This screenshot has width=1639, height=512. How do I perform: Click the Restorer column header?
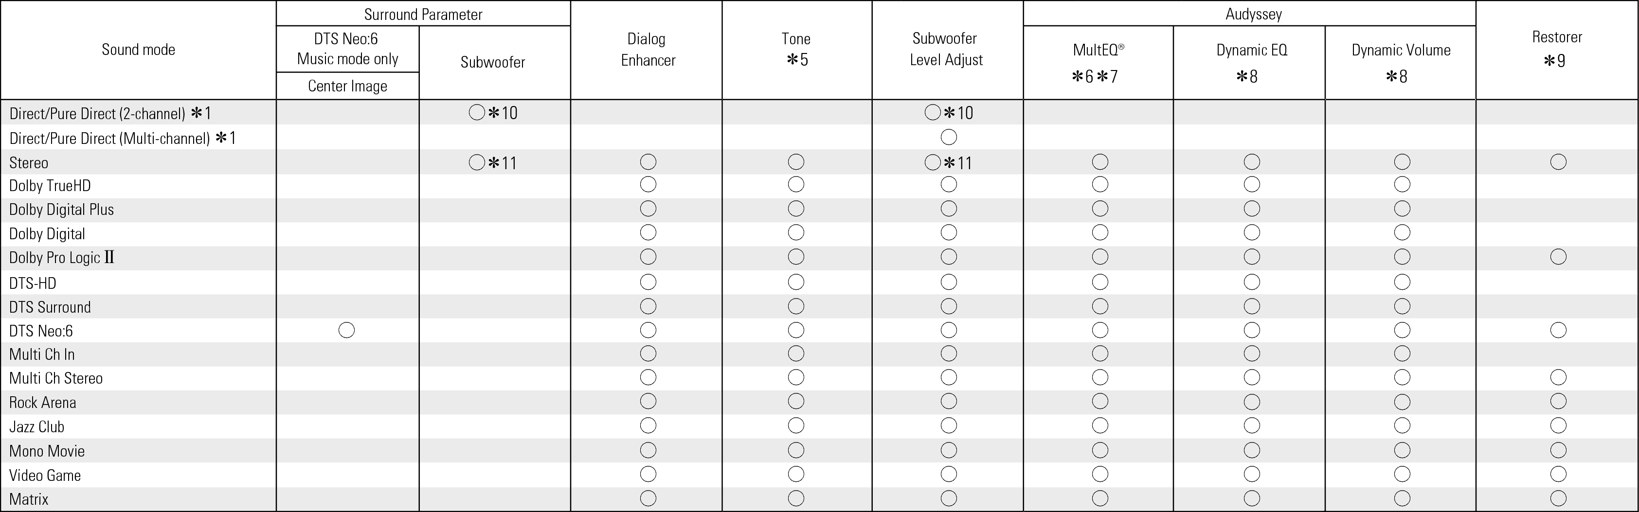click(x=1556, y=48)
